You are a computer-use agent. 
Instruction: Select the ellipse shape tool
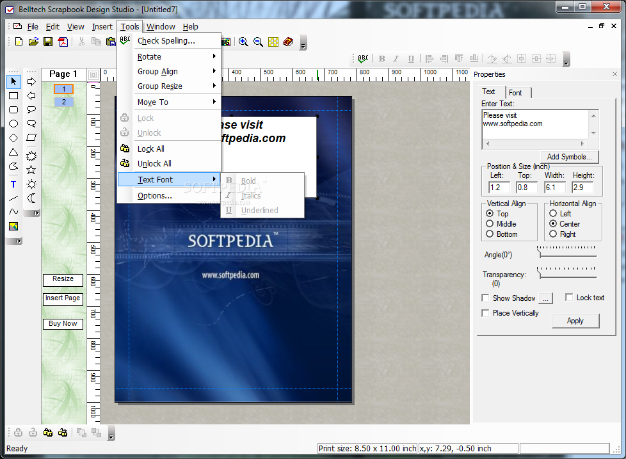tap(13, 124)
